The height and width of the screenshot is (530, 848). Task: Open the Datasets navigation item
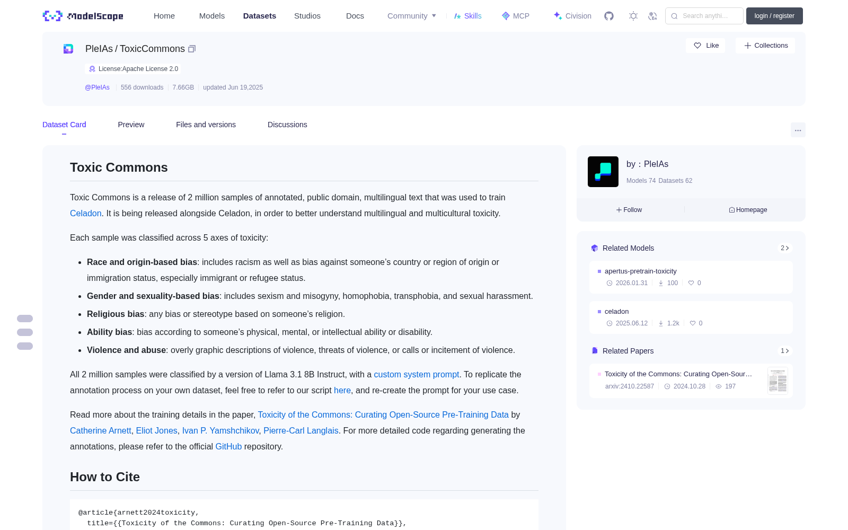260,16
